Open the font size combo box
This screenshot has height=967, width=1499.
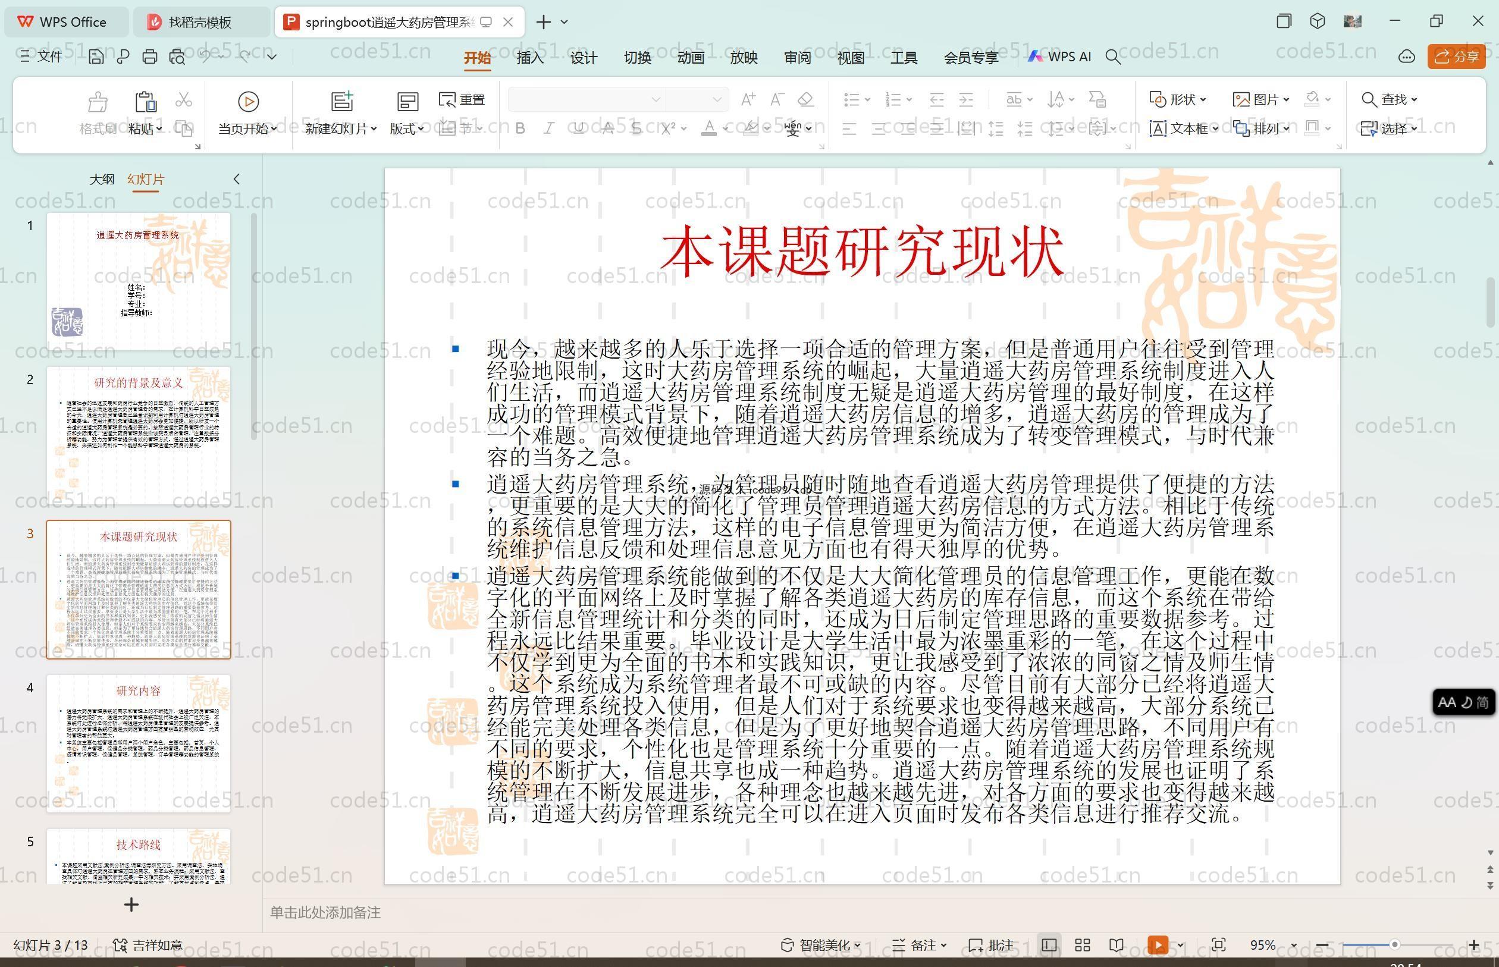(697, 99)
